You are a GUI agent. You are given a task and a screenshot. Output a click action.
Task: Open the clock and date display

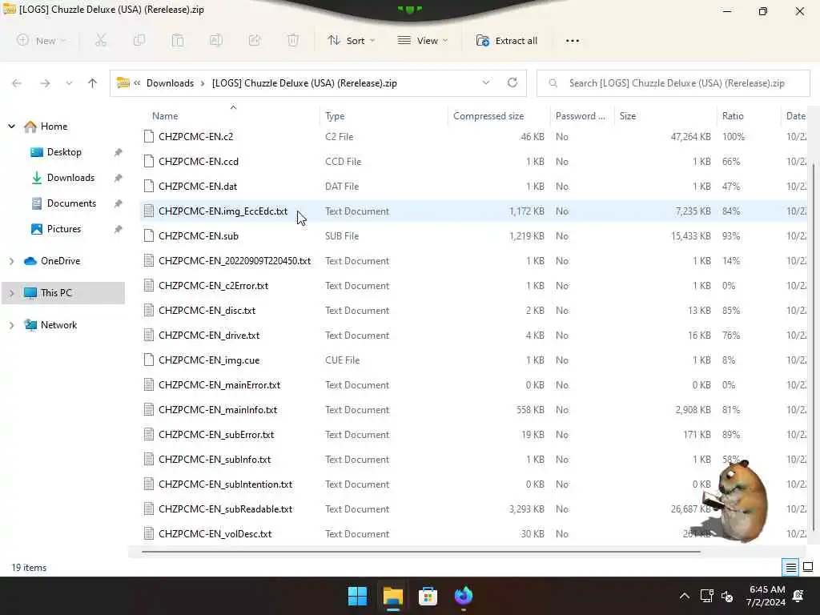point(766,596)
